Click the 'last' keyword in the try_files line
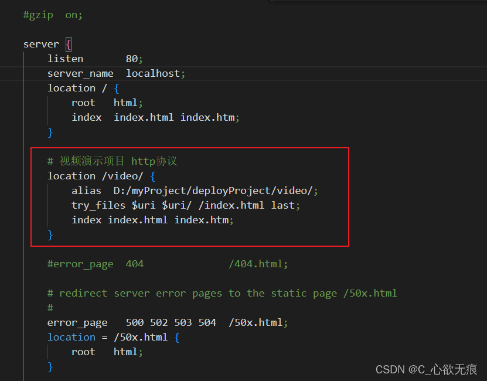The width and height of the screenshot is (487, 381). (x=283, y=205)
